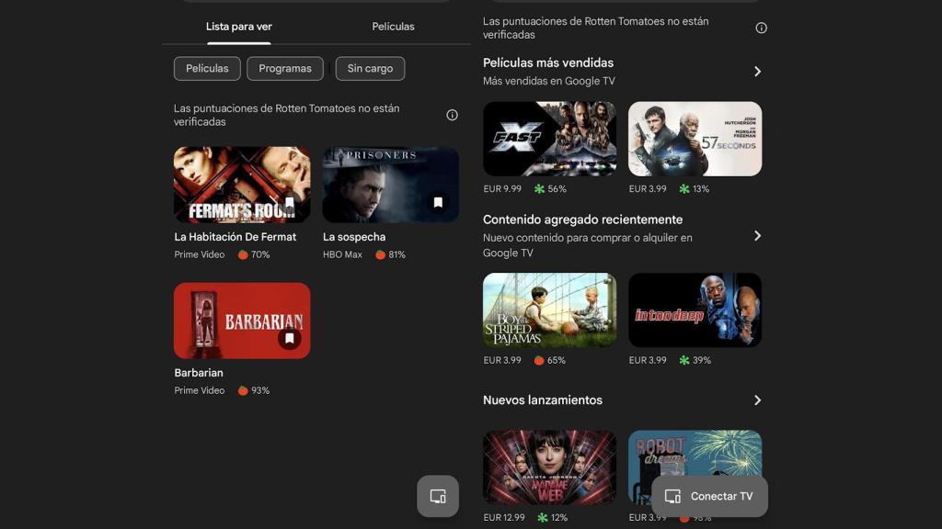
Task: Click Películas más vendidas heading
Action: point(548,63)
